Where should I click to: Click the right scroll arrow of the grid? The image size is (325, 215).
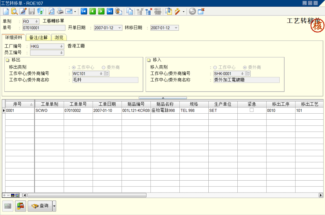pos(321,195)
